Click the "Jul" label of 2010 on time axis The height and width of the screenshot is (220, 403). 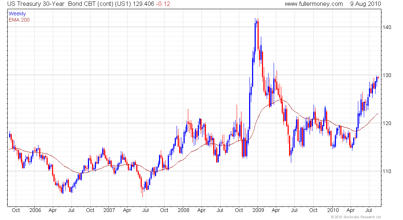point(369,210)
